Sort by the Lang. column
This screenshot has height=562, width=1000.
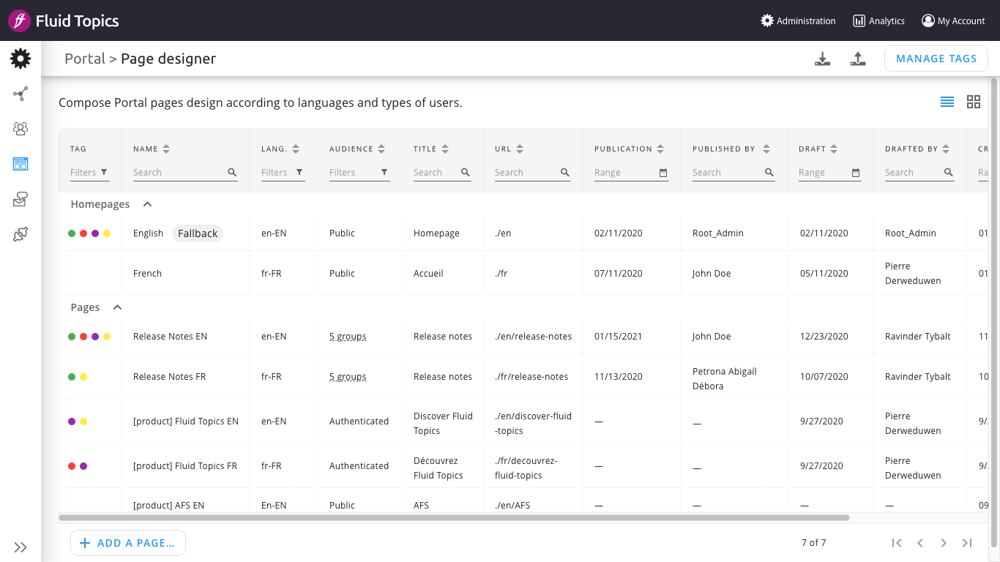pyautogui.click(x=296, y=149)
